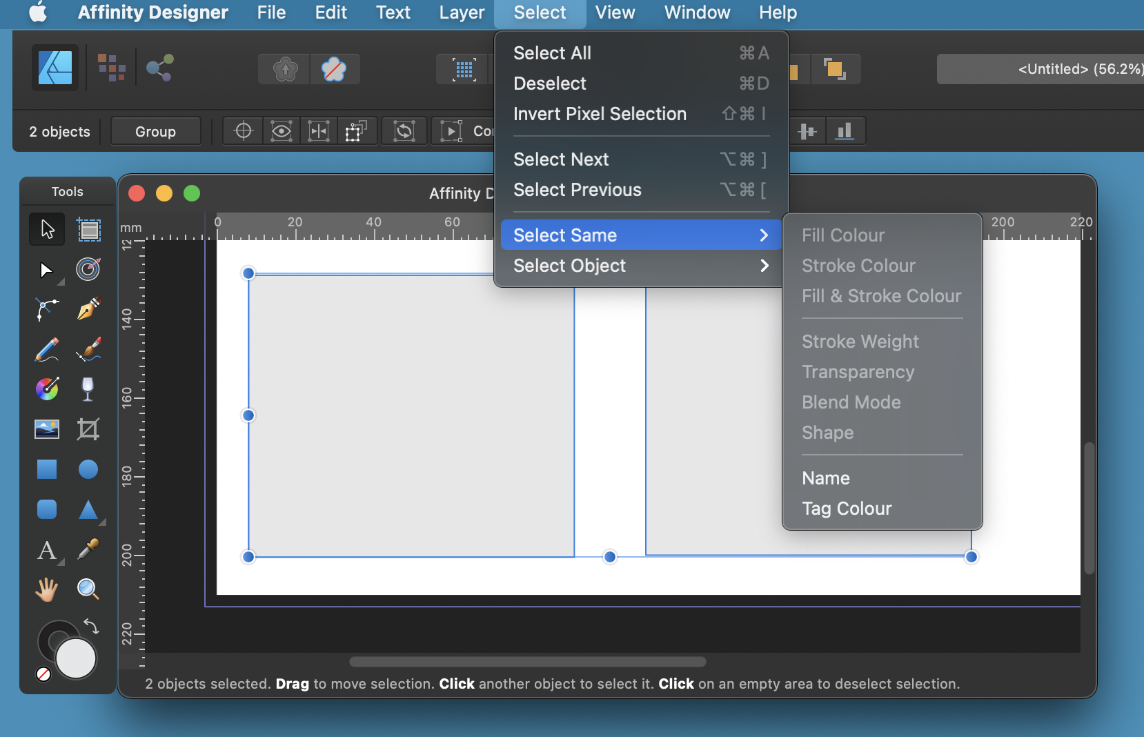Choose Tag Colour in Select Same submenu
Screen dimensions: 1144x737
847,509
